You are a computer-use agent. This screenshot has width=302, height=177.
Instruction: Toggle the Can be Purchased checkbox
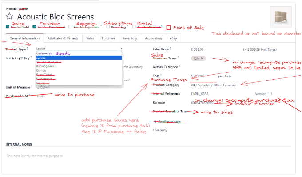click(x=34, y=27)
